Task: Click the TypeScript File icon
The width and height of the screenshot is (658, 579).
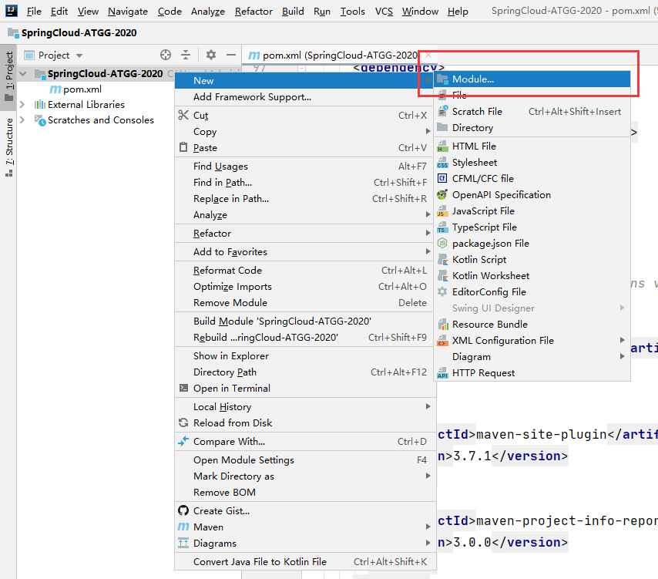Action: pyautogui.click(x=442, y=227)
